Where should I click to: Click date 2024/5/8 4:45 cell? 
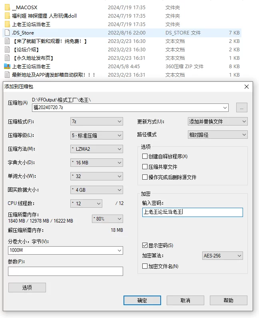click(124, 66)
